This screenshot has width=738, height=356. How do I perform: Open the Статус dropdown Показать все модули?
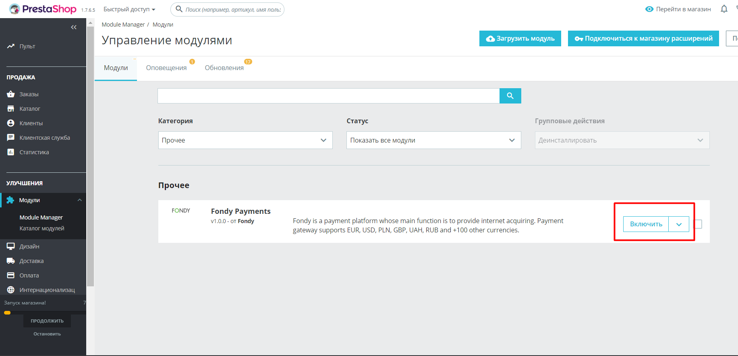[434, 140]
